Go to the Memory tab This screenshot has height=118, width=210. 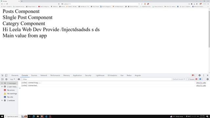(67, 75)
